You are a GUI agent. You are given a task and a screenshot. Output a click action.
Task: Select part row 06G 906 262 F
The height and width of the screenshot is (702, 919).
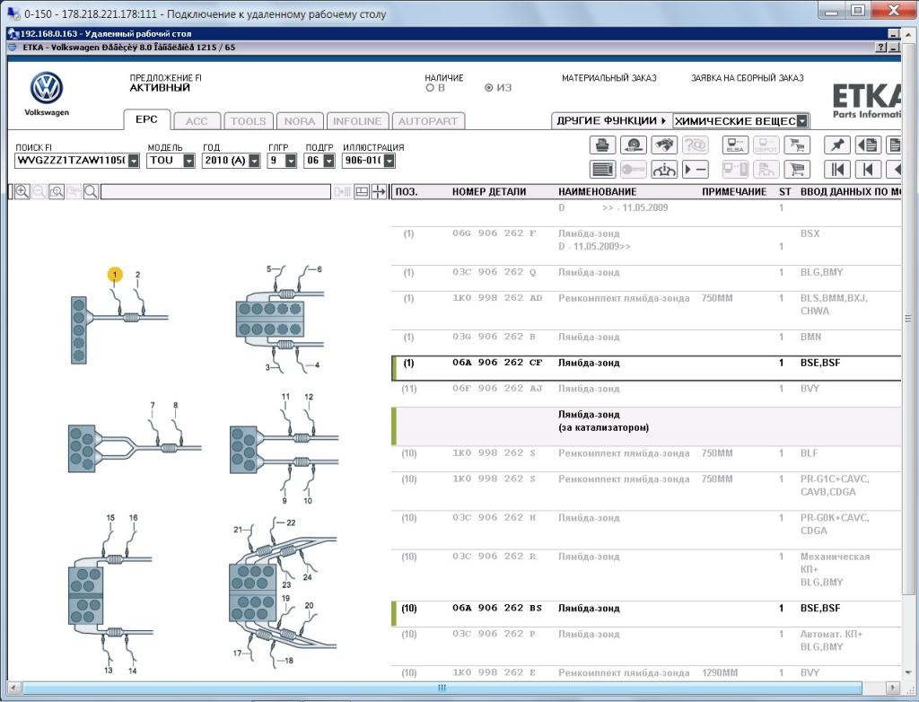646,245
